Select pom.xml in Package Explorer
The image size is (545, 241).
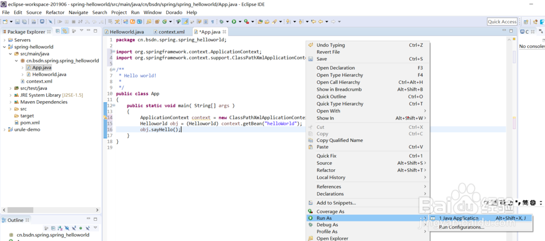tap(27, 123)
